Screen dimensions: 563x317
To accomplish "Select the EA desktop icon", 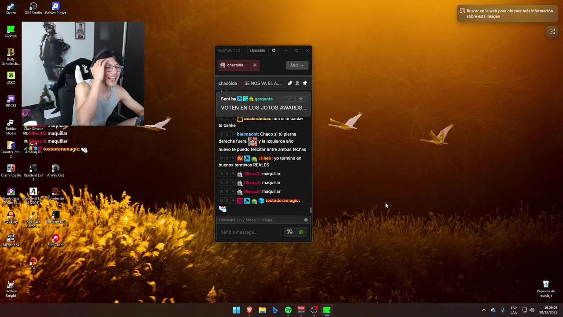I will pos(33,263).
